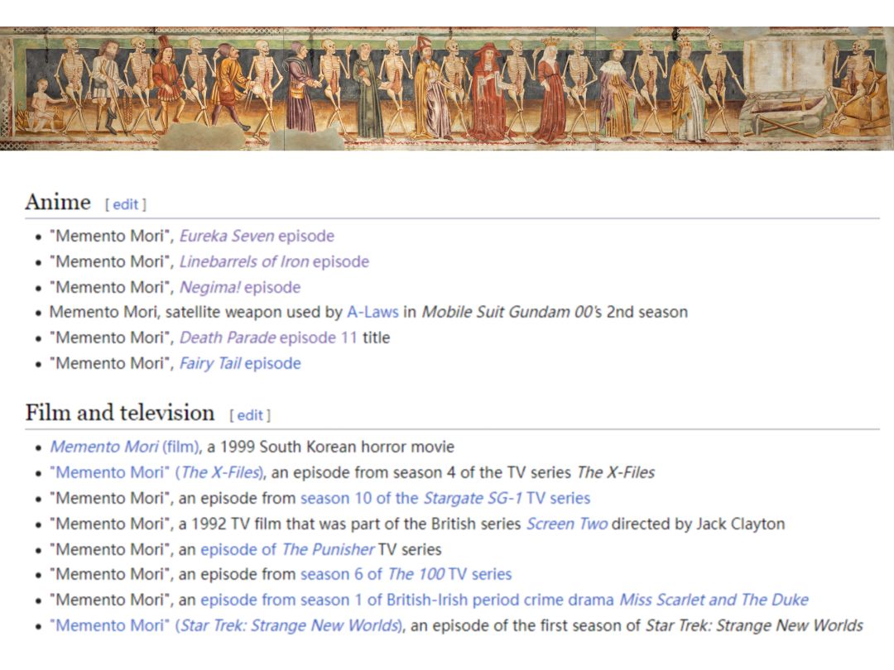This screenshot has width=894, height=670.
Task: Open the Eureka Seven episode link
Action: pyautogui.click(x=257, y=236)
